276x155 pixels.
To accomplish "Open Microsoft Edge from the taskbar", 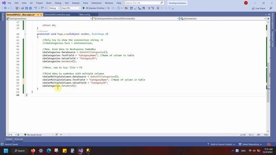I will coord(49,151).
